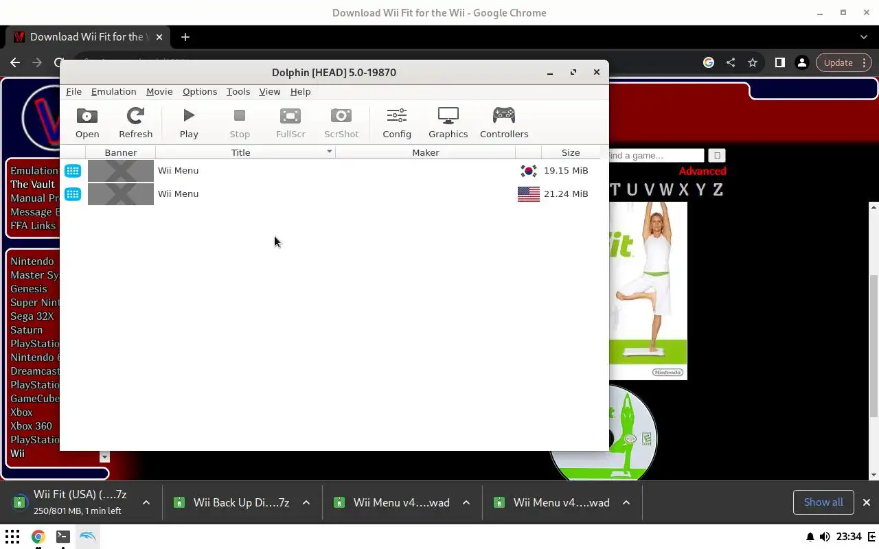
Task: Close the Chrome downloads bar
Action: click(867, 502)
